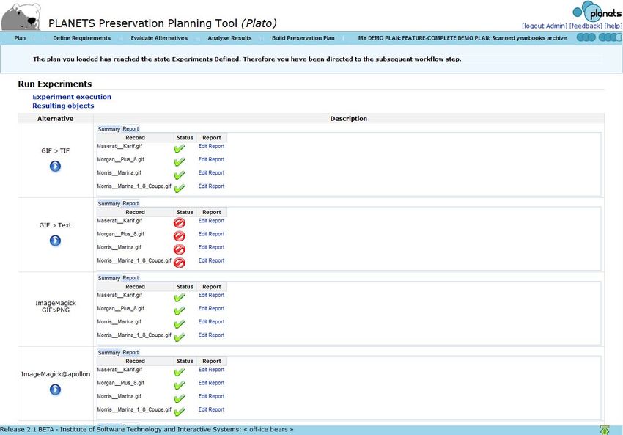Click the green check for Morgan__Plus_8.gif under ImageMagick@apollon
This screenshot has height=435, width=623.
coord(179,385)
